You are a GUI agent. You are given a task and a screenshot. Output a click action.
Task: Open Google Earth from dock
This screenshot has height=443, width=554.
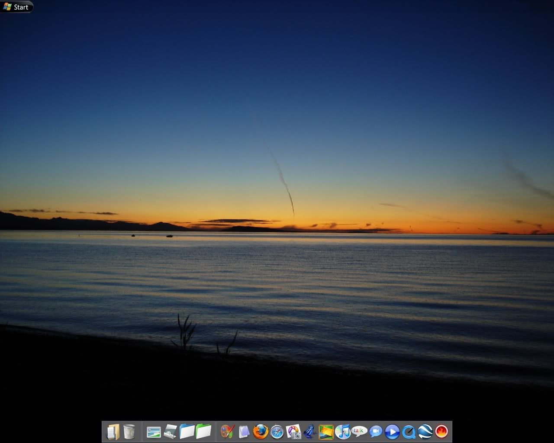pyautogui.click(x=425, y=432)
